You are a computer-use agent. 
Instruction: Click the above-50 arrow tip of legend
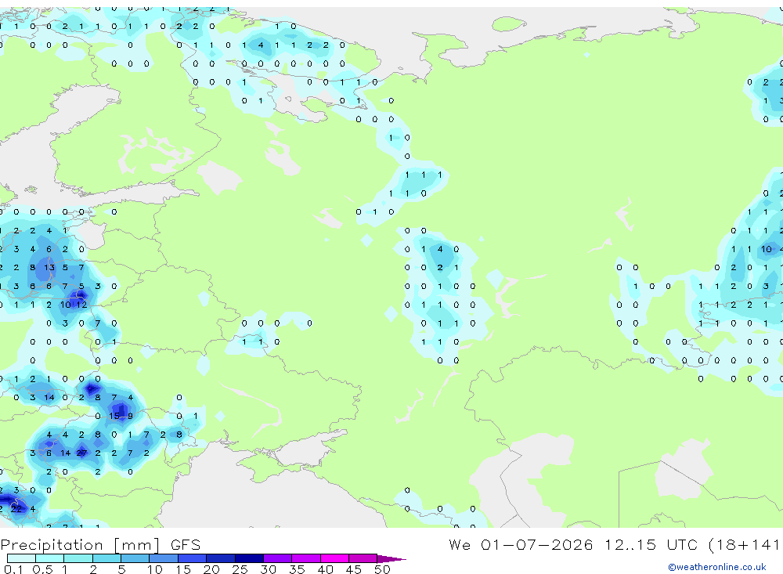[x=391, y=559]
